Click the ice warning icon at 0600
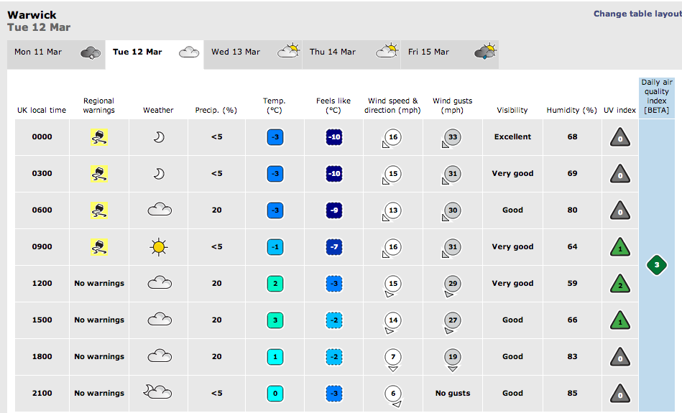Image resolution: width=682 pixels, height=413 pixels. tap(99, 210)
